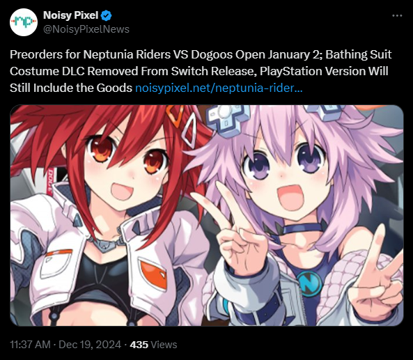The width and height of the screenshot is (413, 360).
Task: Click the Dec 19, 2024 date
Action: (x=90, y=345)
